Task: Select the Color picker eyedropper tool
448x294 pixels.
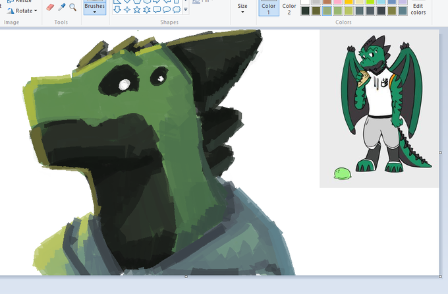Action: (62, 7)
